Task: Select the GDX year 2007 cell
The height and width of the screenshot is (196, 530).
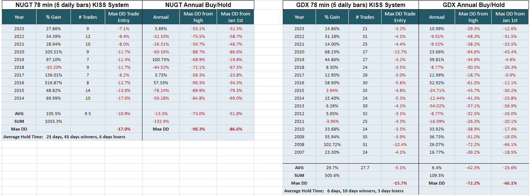Action: coord(299,152)
